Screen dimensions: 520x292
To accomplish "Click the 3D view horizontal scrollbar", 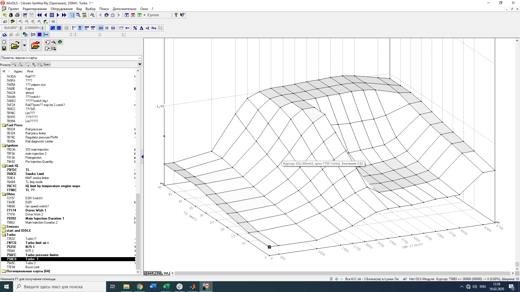I will pyautogui.click(x=342, y=273).
